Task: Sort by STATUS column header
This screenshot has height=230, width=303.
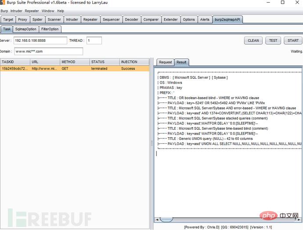Action: (105, 62)
